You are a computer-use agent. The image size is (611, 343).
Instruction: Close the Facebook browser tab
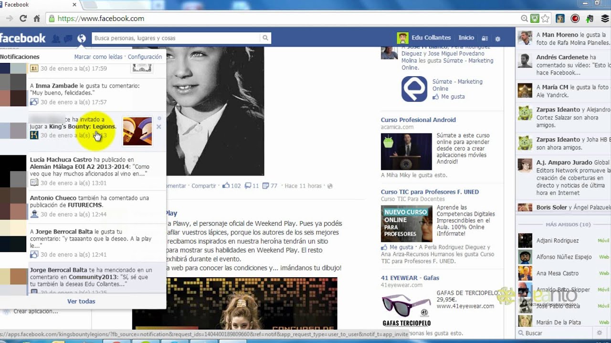(x=74, y=5)
